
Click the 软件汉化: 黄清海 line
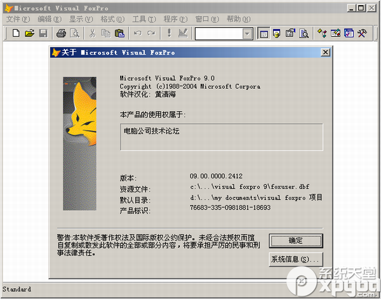coord(148,94)
